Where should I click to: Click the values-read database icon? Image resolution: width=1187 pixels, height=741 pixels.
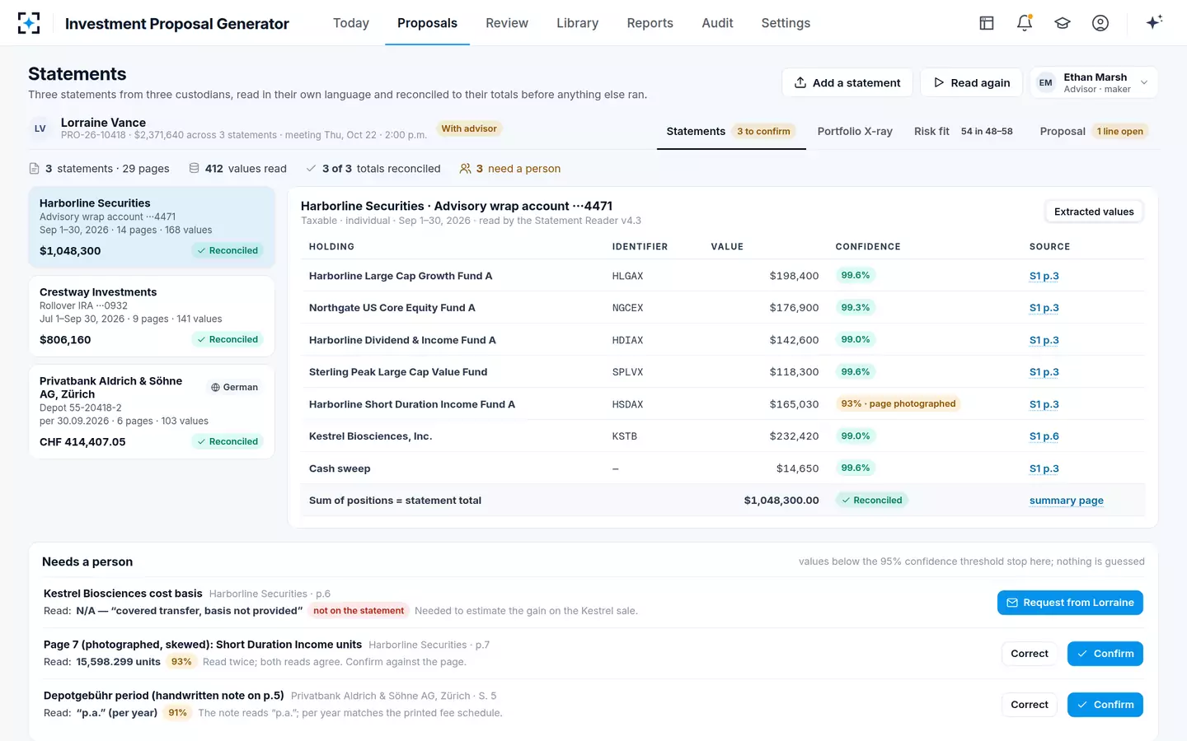(194, 169)
